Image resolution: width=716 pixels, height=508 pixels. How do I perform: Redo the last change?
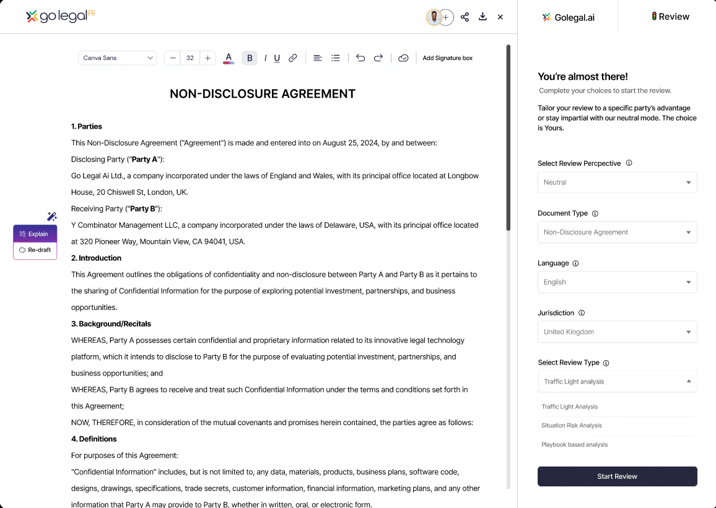[378, 58]
